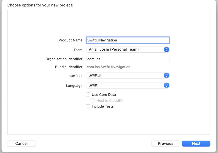Click the Use Core Data label
This screenshot has height=153, width=218.
[x=104, y=95]
